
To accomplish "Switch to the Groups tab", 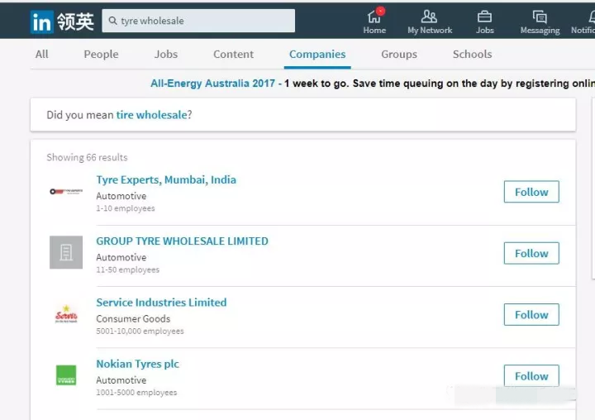I will coord(399,54).
